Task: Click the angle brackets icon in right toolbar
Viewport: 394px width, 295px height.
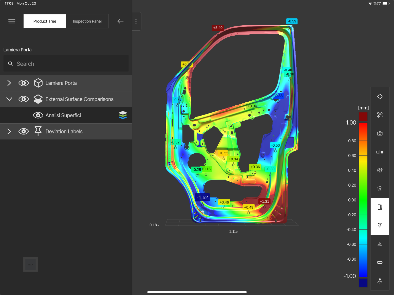Action: click(380, 97)
